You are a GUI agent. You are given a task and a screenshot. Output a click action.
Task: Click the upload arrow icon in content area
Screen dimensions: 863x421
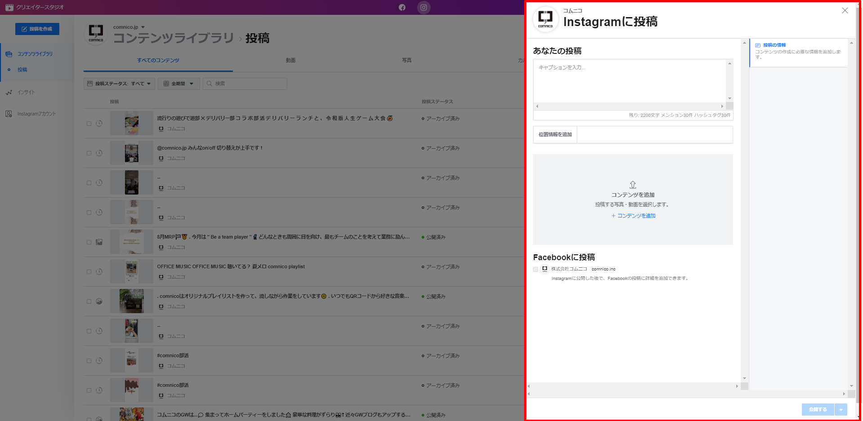pos(633,185)
